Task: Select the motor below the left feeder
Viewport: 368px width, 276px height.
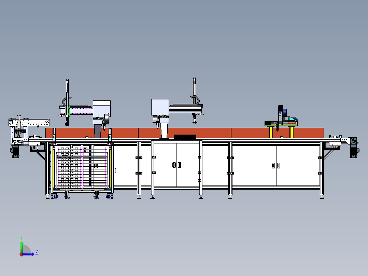Action: 15,152
